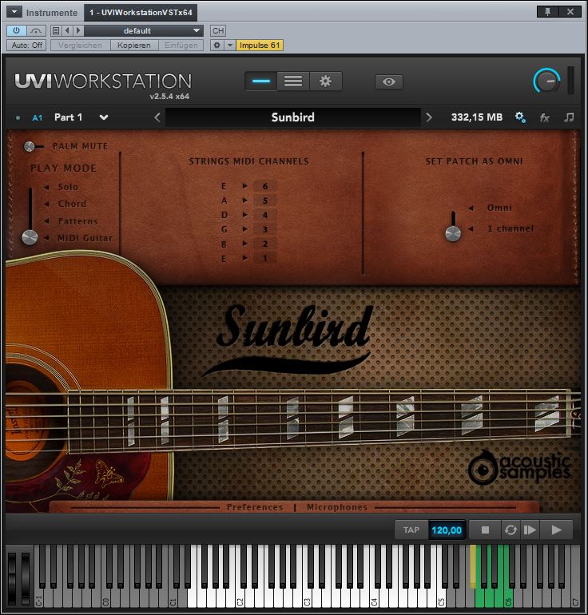
Task: Open the default preset dropdown
Action: point(144,30)
